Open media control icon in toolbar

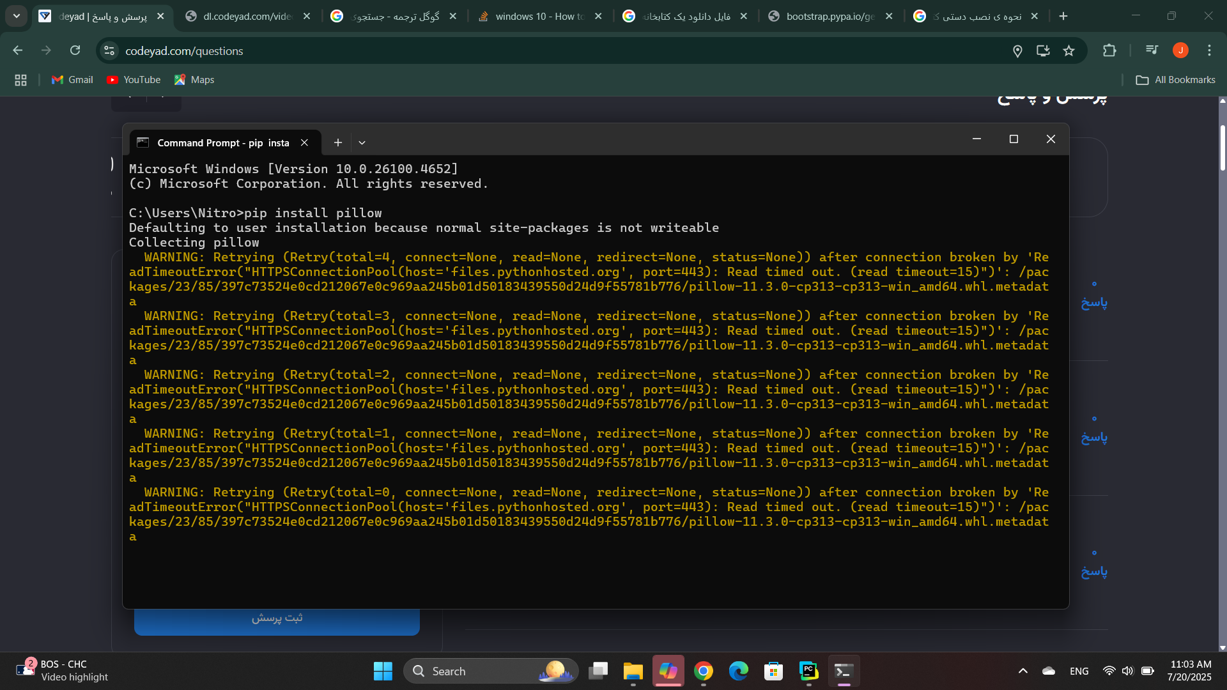pyautogui.click(x=1152, y=50)
